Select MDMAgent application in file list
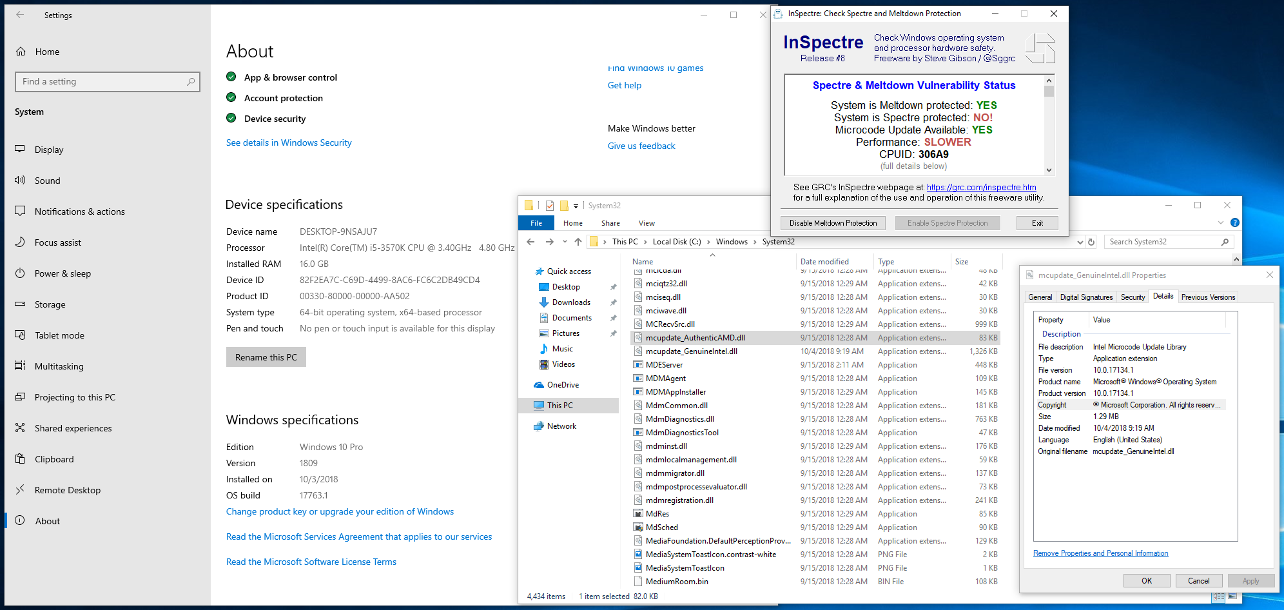 coord(815,379)
